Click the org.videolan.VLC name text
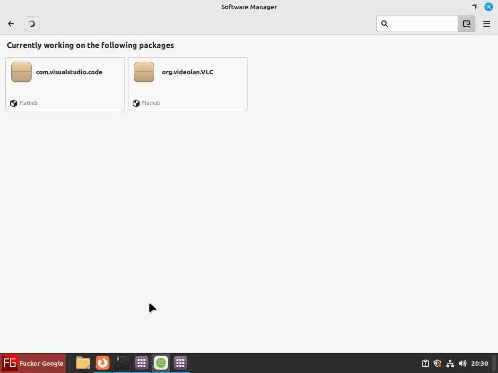The height and width of the screenshot is (373, 498). tap(187, 72)
